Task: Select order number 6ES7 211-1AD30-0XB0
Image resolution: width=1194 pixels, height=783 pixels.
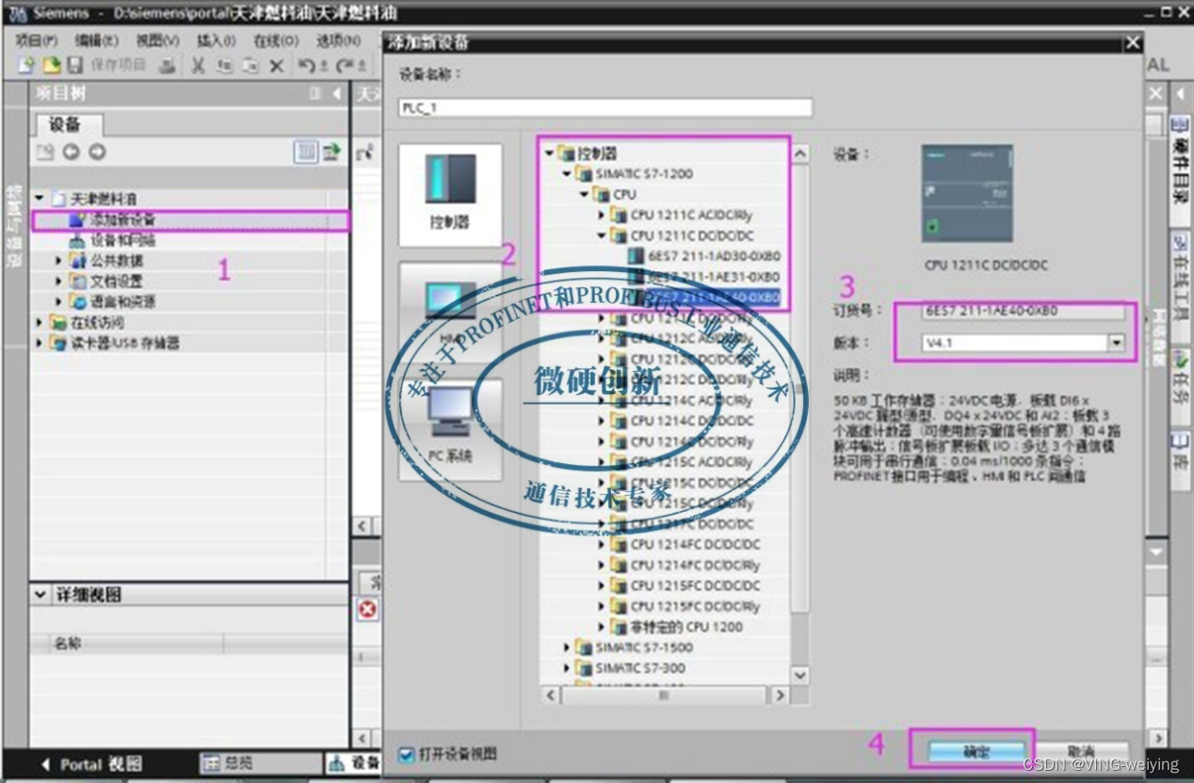Action: [714, 256]
